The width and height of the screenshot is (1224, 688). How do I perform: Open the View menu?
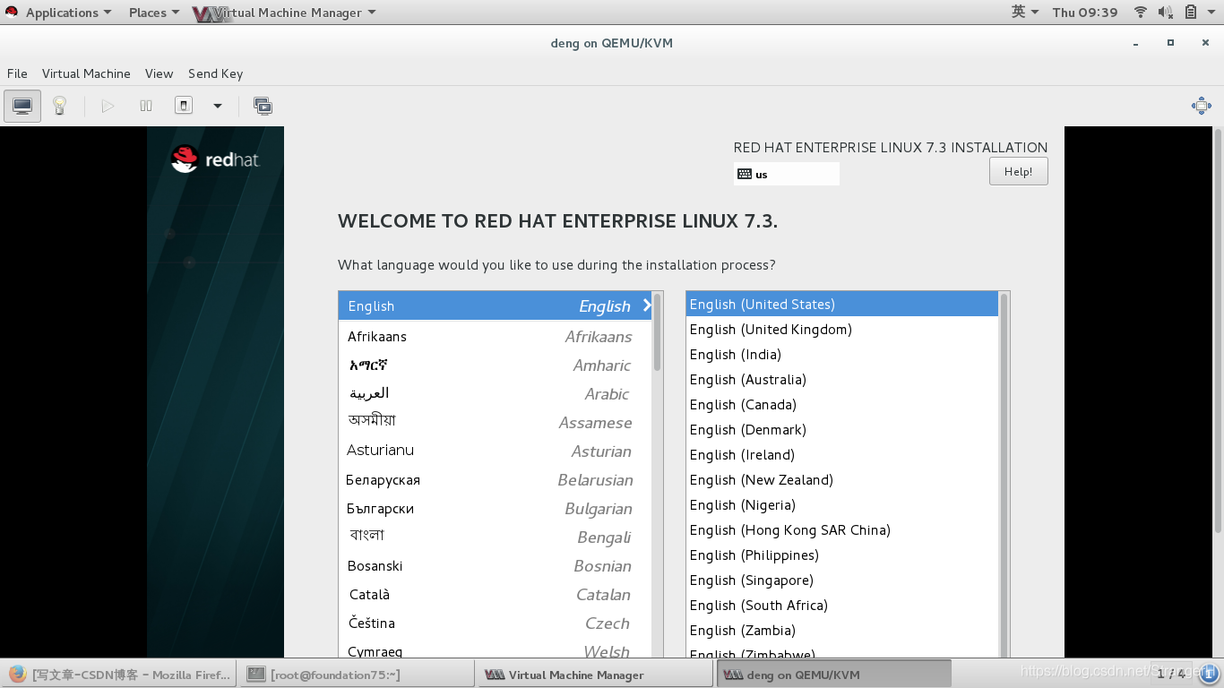159,73
